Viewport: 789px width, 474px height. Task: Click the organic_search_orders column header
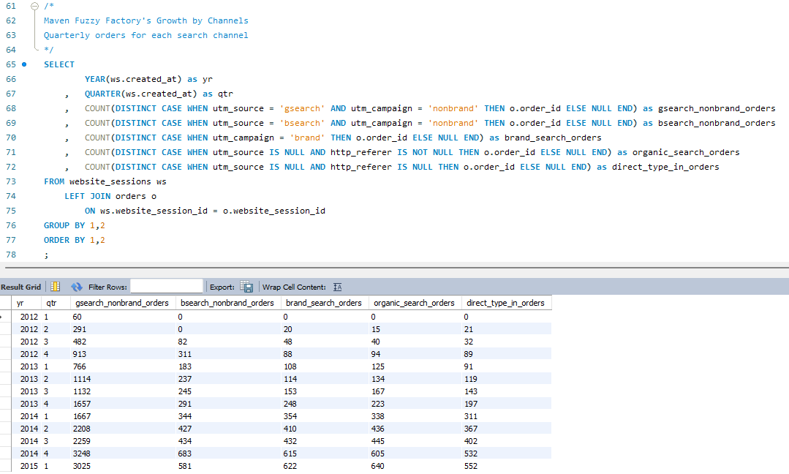(413, 303)
